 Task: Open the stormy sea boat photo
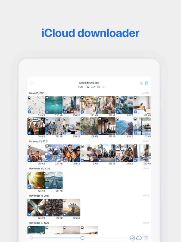pyautogui.click(x=124, y=105)
